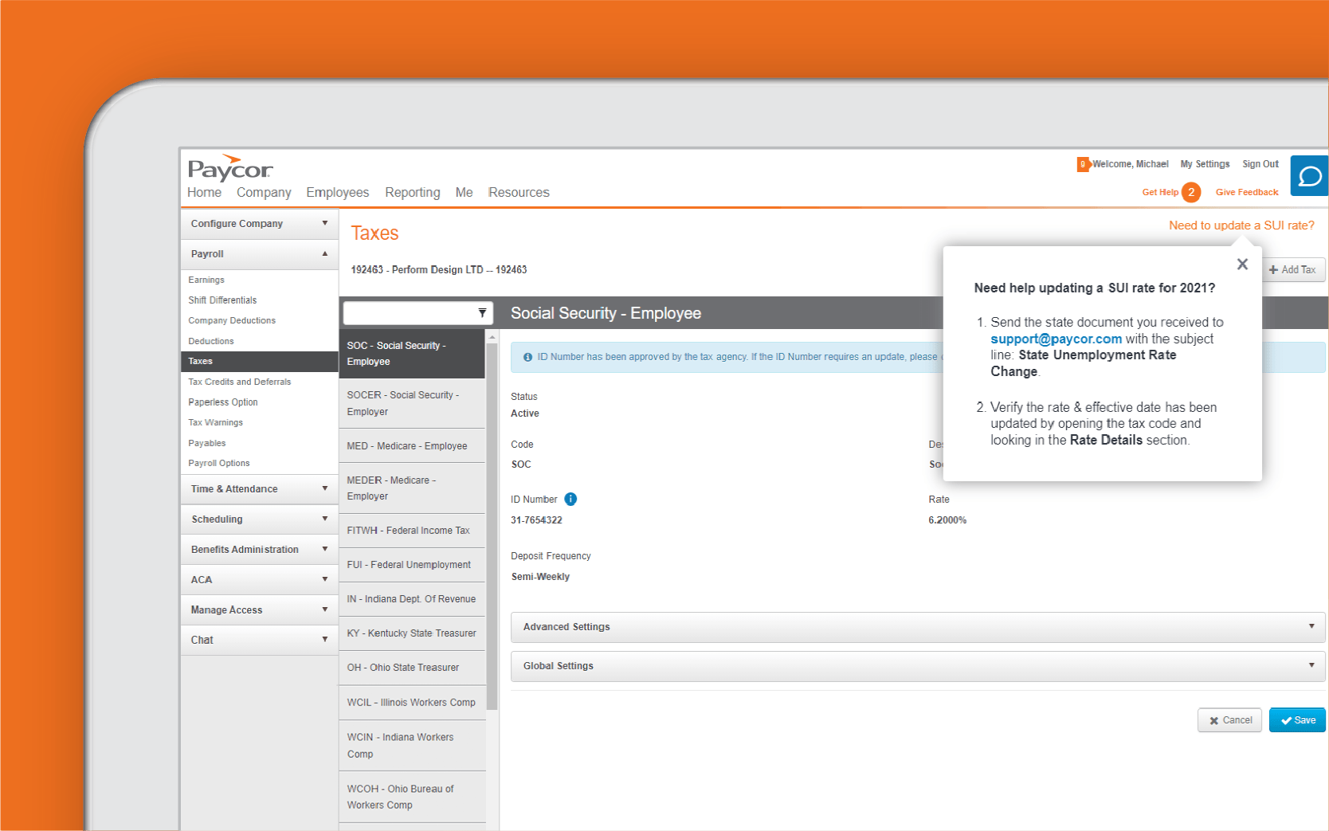Click the Welcome, Michael text
The image size is (1329, 831).
coord(1130,164)
